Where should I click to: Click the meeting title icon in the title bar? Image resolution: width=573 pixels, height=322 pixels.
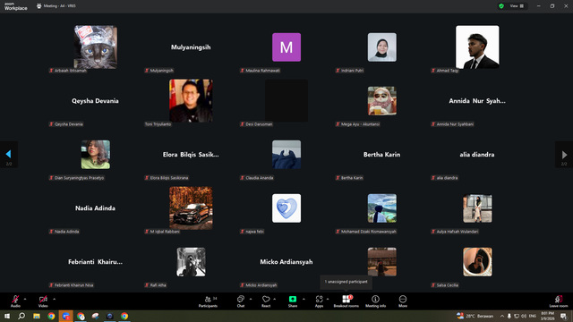[x=39, y=6]
